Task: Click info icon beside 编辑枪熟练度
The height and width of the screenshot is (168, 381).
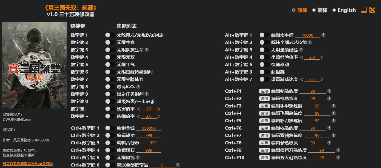Action: point(329,99)
